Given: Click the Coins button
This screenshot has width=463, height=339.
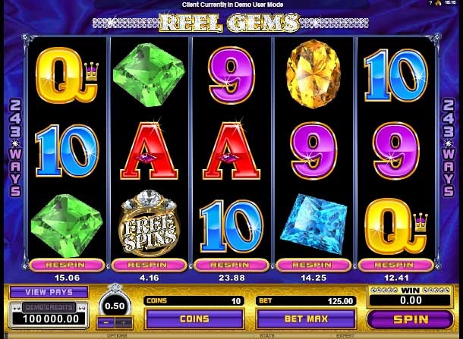Looking at the screenshot, I should pyautogui.click(x=194, y=319).
